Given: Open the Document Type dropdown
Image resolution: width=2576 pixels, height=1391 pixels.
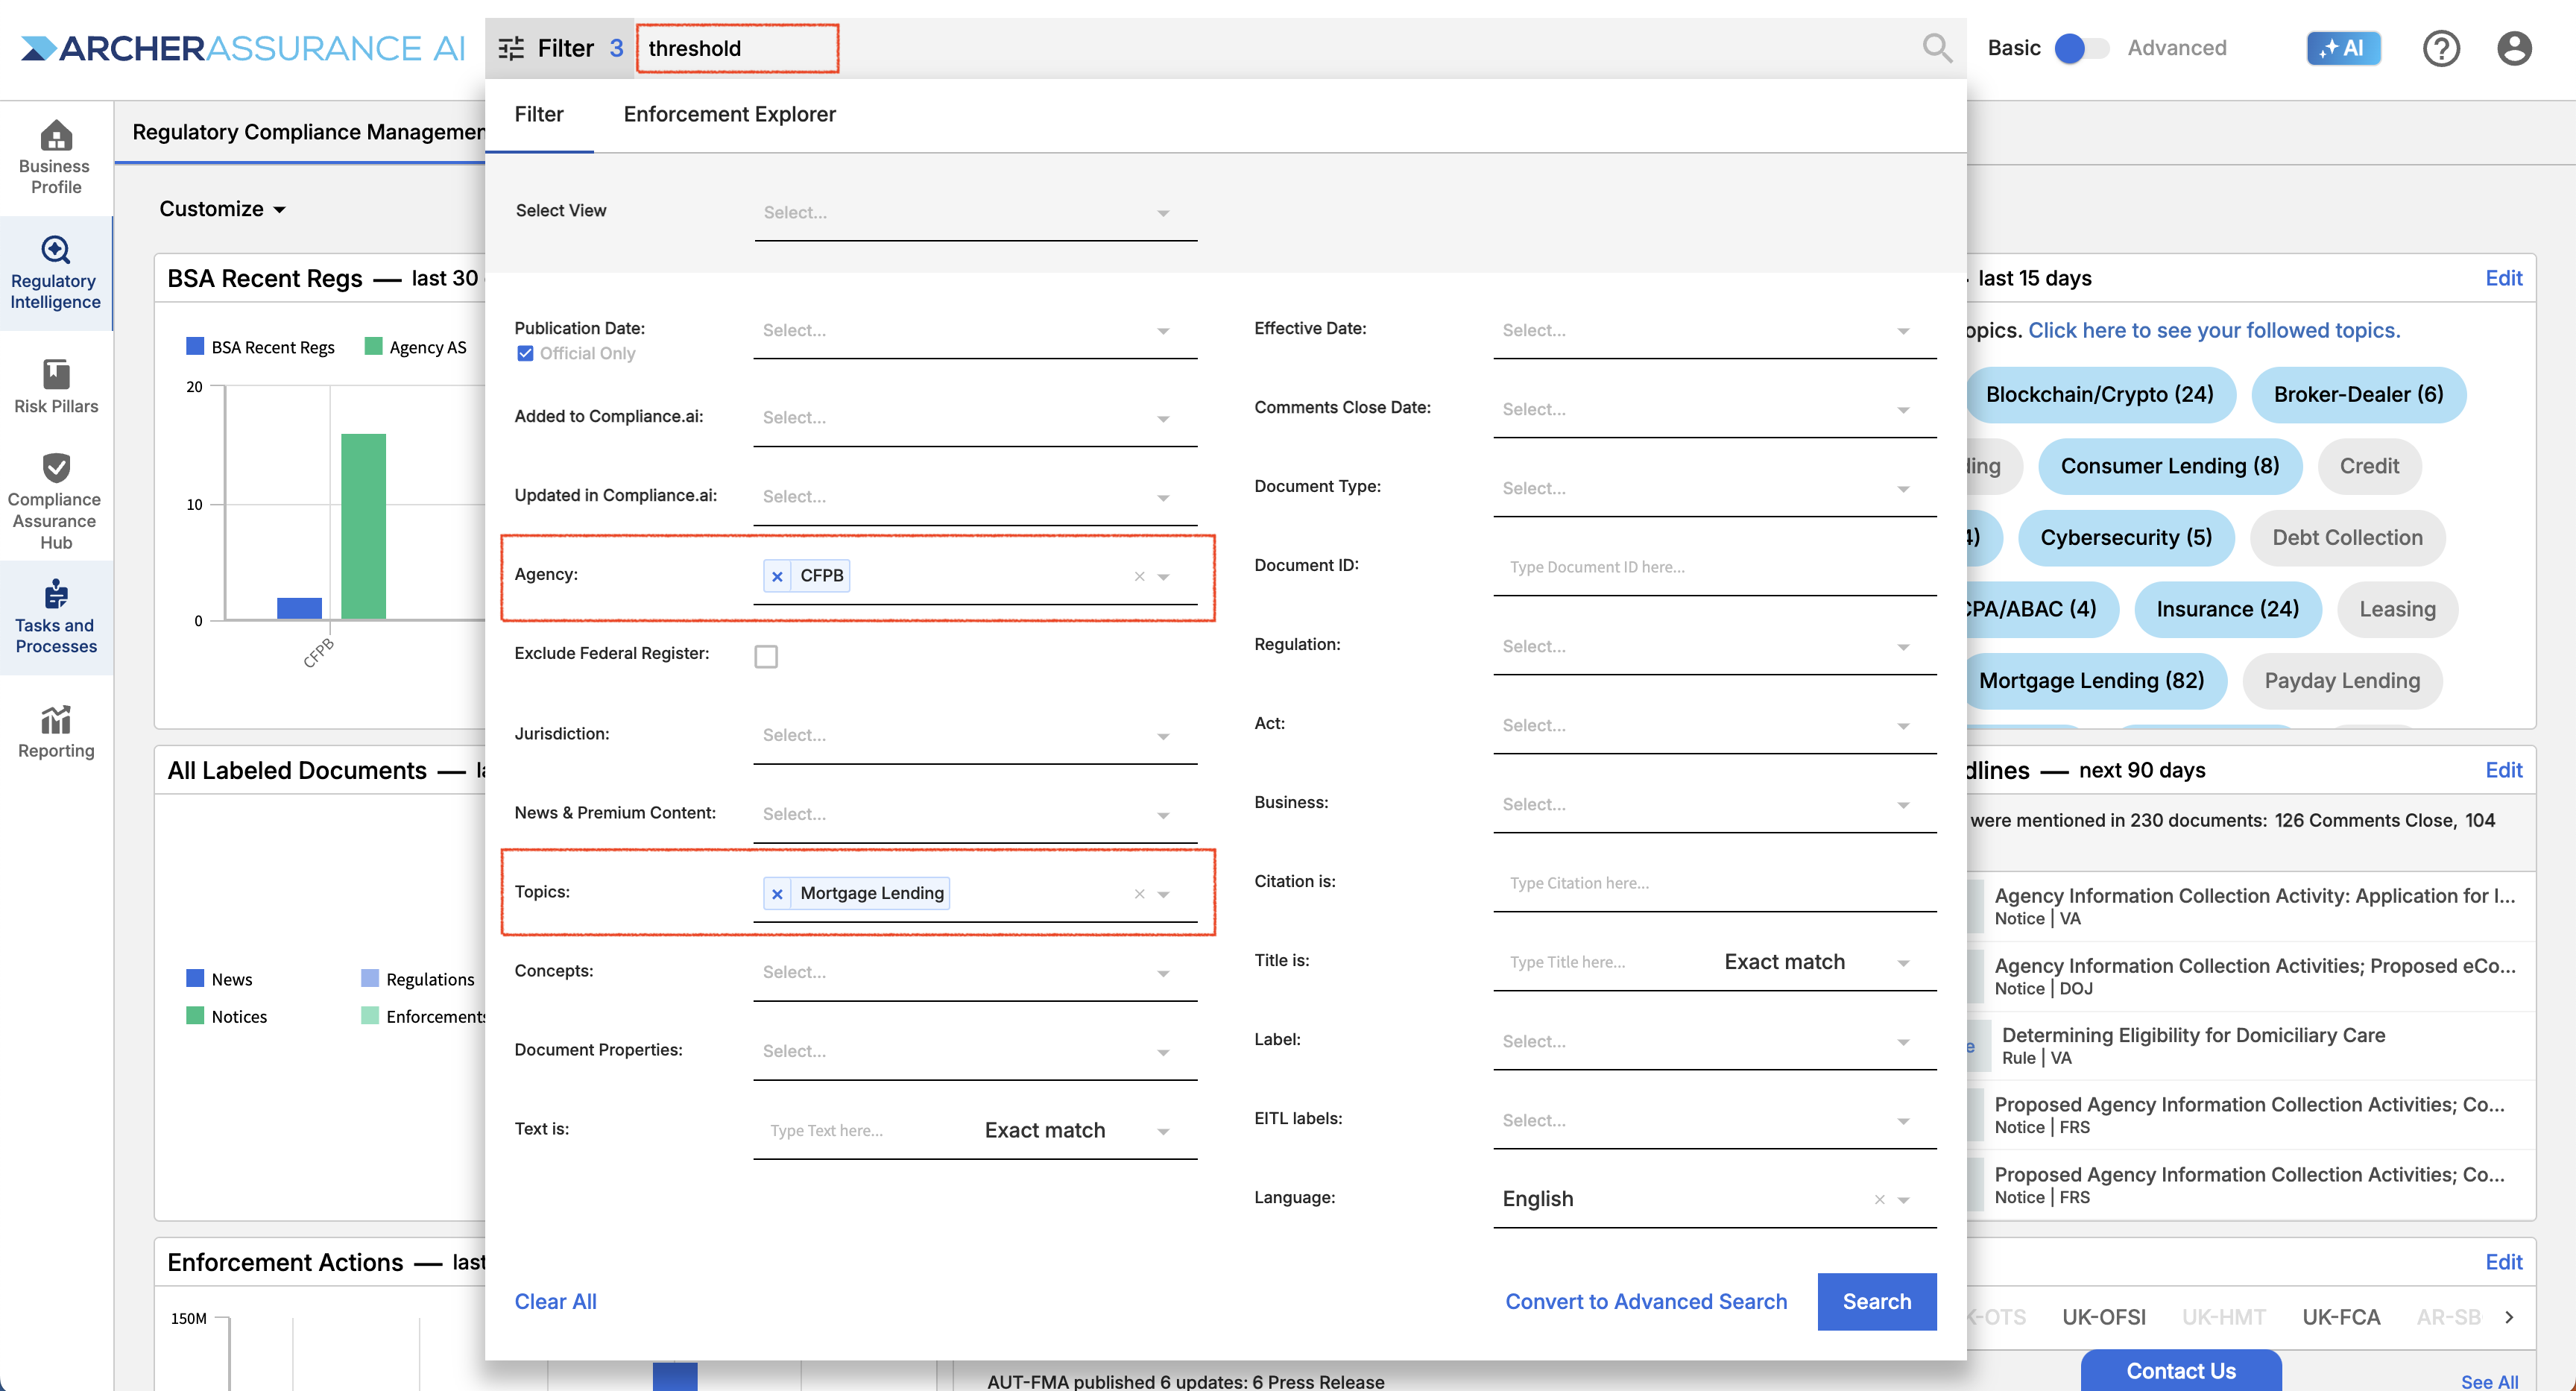Looking at the screenshot, I should pyautogui.click(x=1715, y=488).
